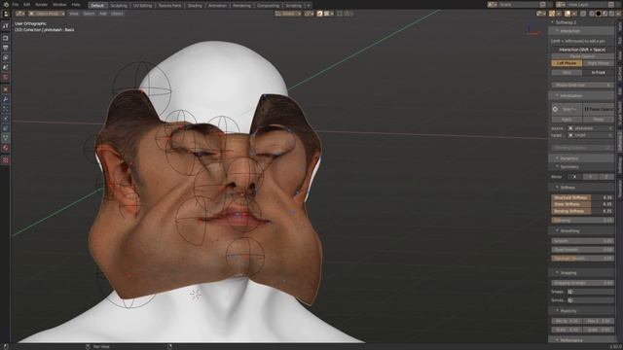
Task: Open the Window menu
Action: click(59, 5)
